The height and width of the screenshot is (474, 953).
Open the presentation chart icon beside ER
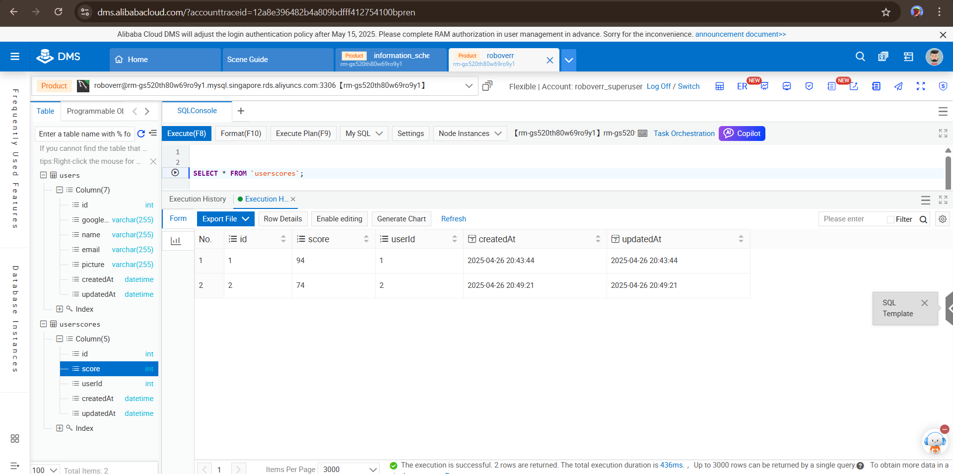click(x=764, y=86)
